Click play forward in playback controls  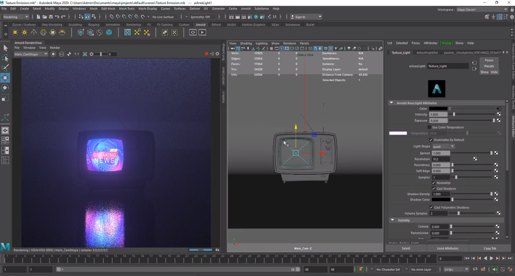tap(492, 258)
